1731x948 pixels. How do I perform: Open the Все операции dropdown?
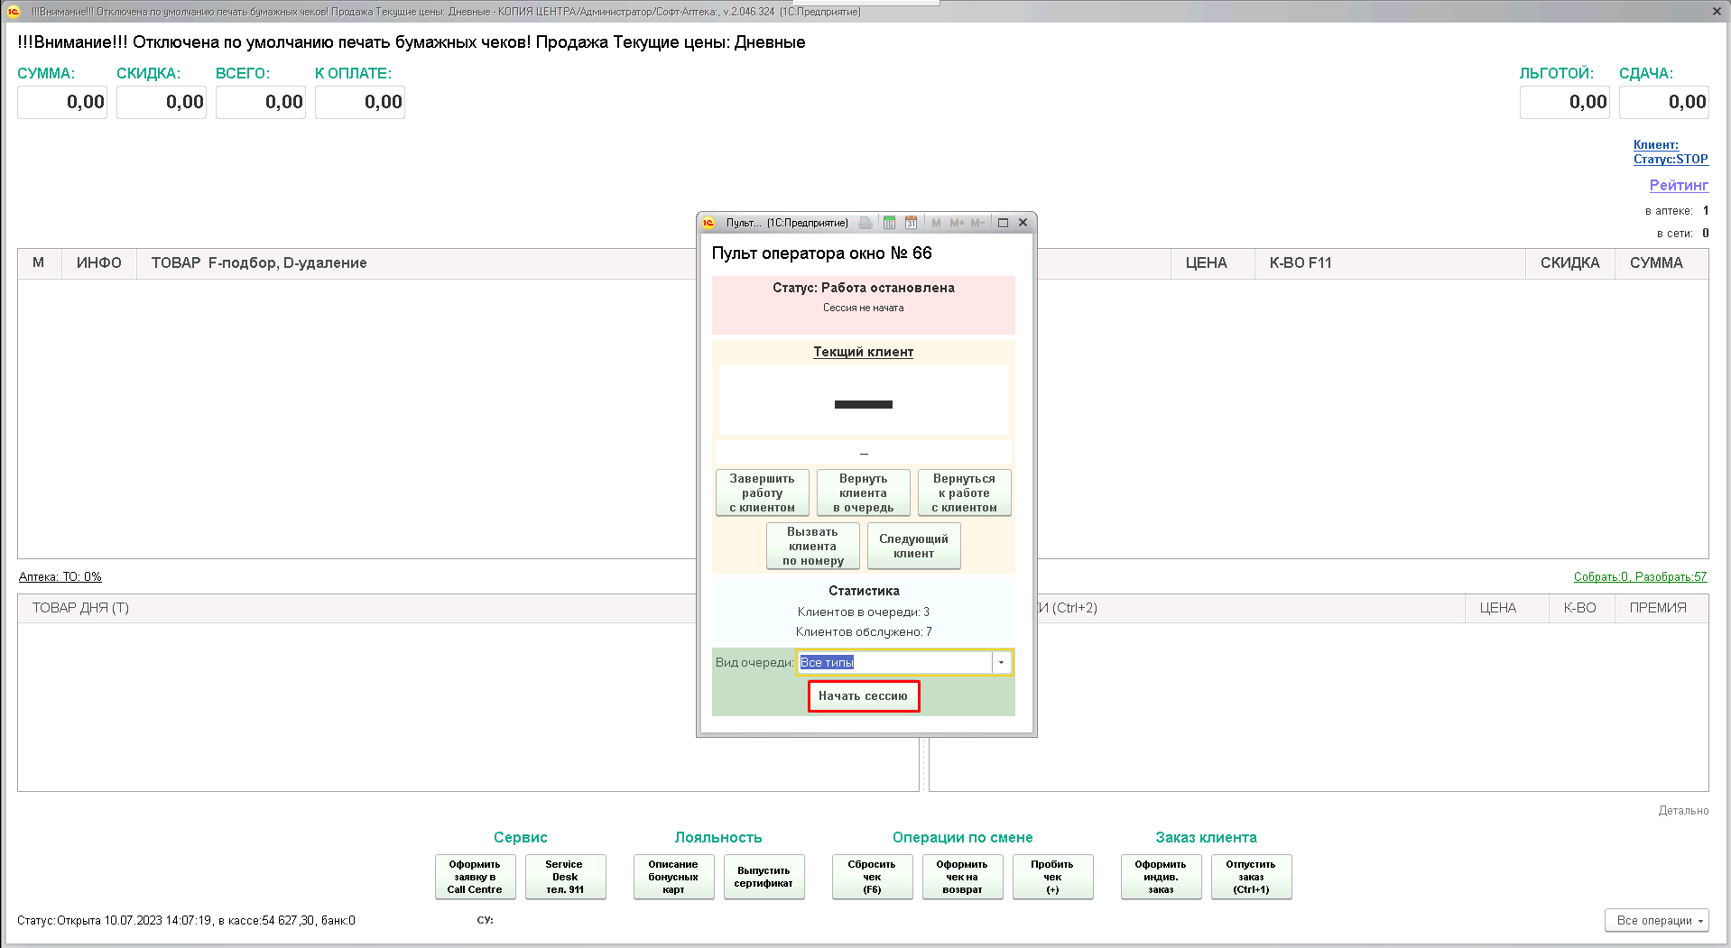pyautogui.click(x=1656, y=920)
